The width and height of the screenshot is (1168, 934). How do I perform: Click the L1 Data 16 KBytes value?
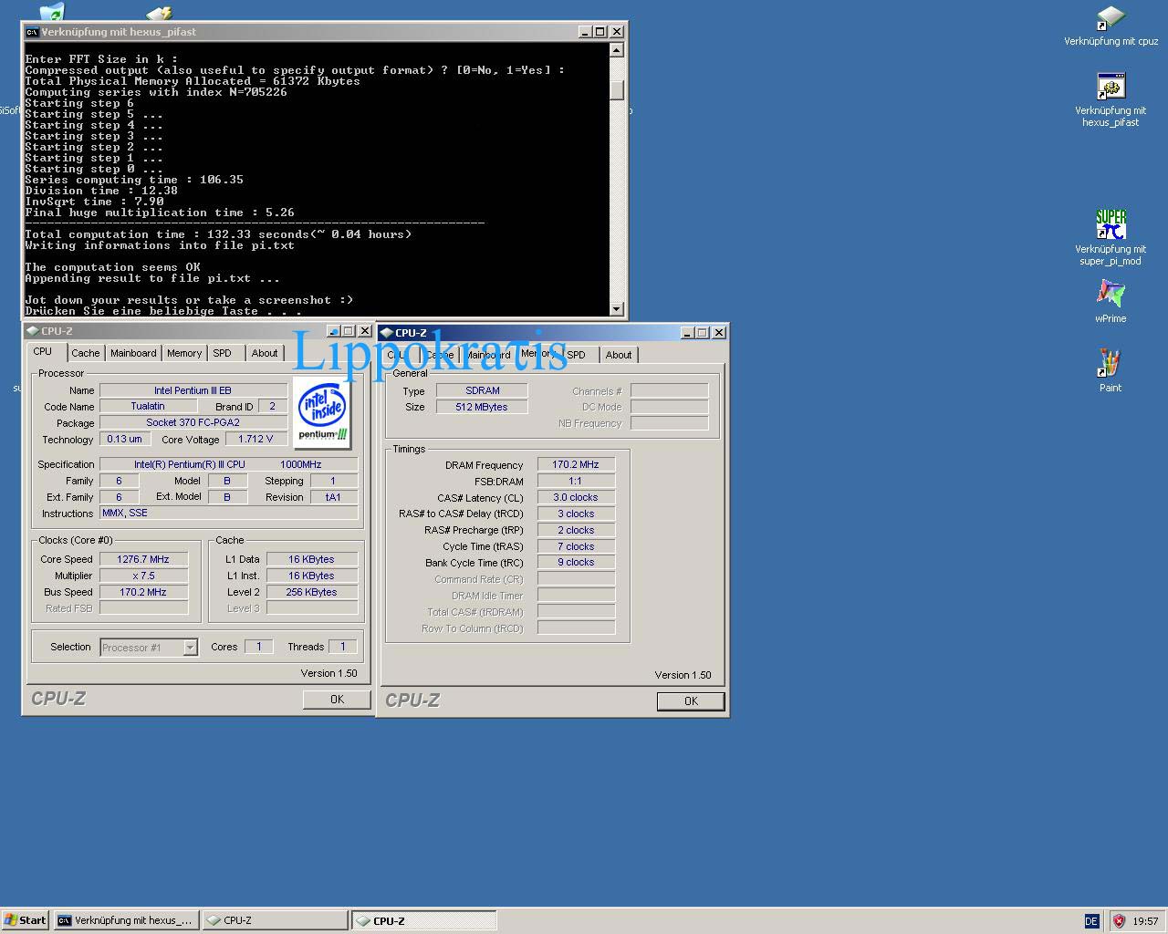click(x=311, y=559)
